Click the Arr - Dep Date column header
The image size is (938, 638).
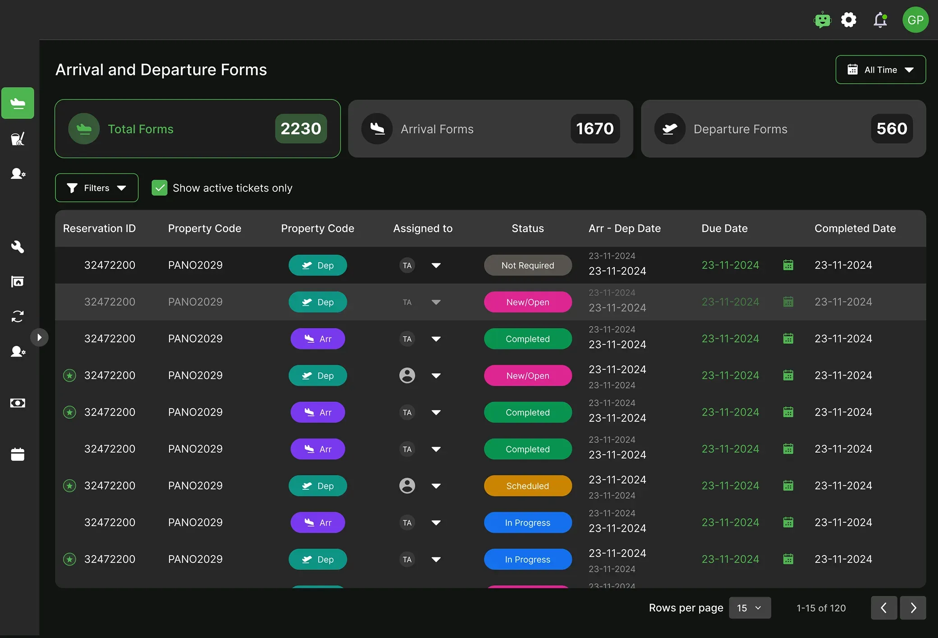(625, 228)
